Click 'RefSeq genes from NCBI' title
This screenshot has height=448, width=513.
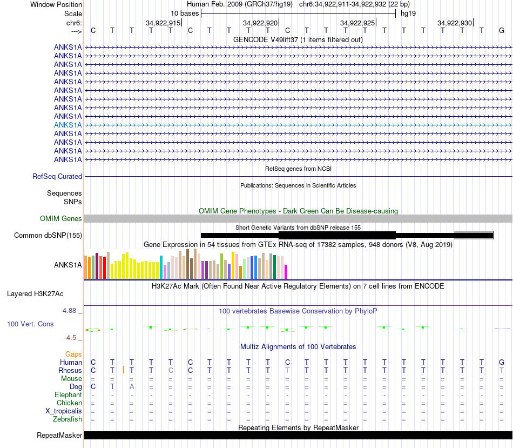(x=298, y=169)
